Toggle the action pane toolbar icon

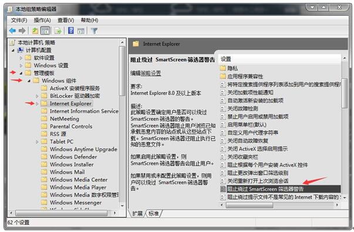pos(81,31)
